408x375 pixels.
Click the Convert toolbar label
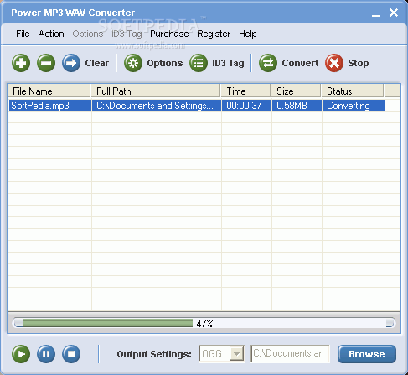(x=300, y=63)
